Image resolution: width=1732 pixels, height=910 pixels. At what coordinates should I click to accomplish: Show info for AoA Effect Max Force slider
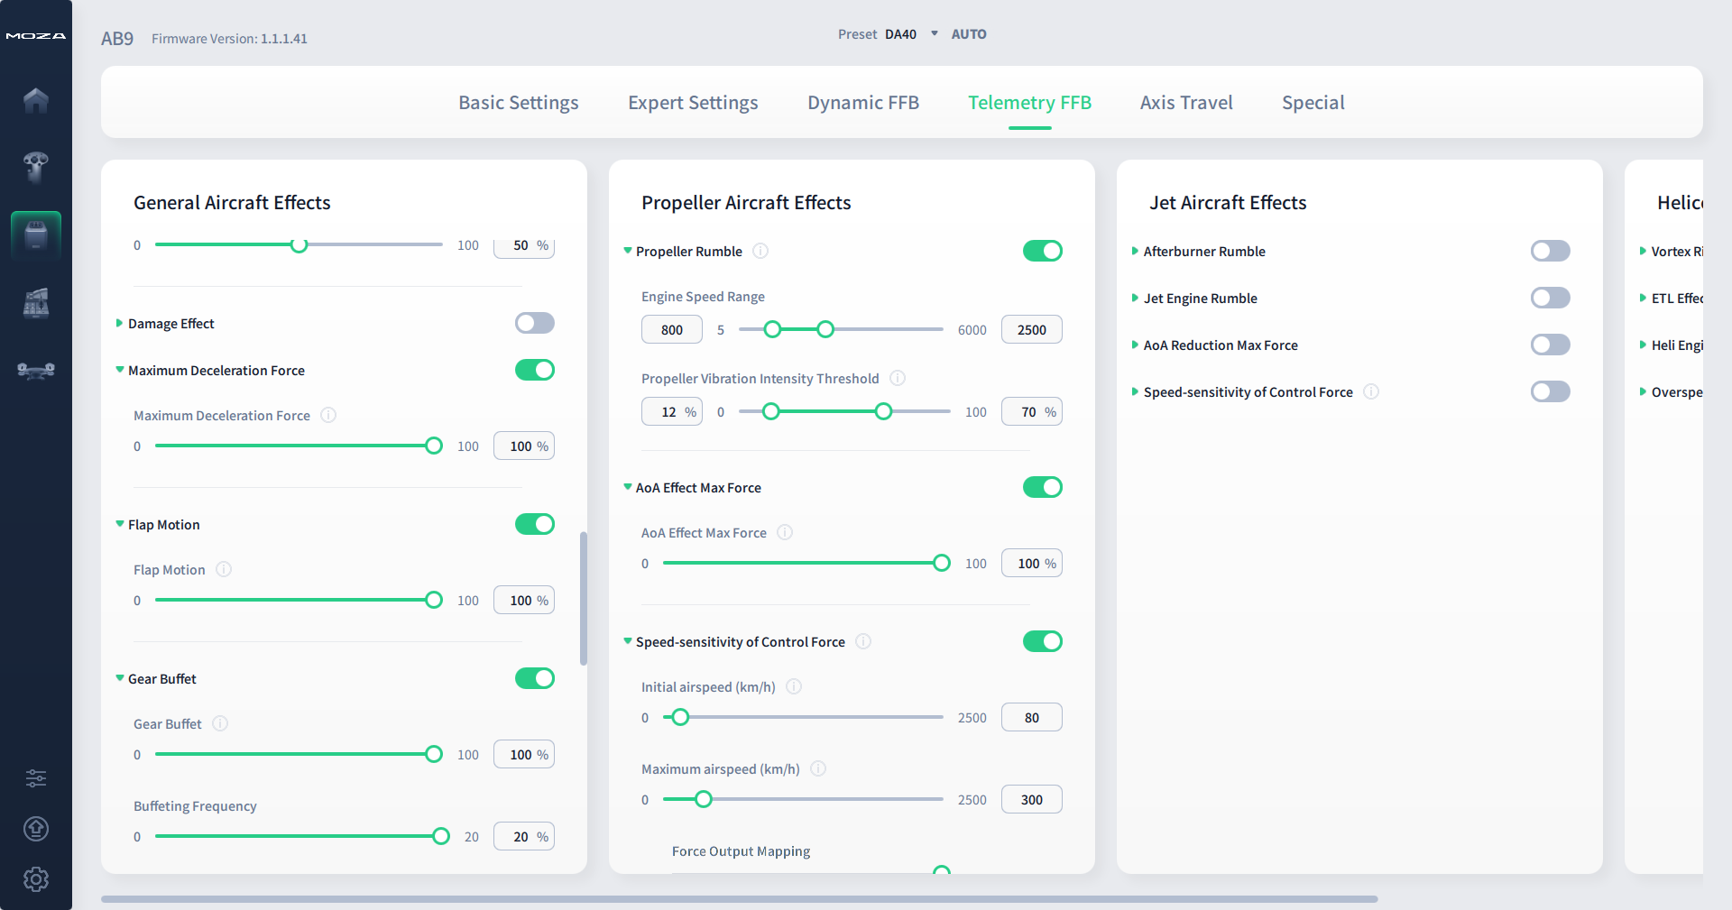click(x=785, y=532)
